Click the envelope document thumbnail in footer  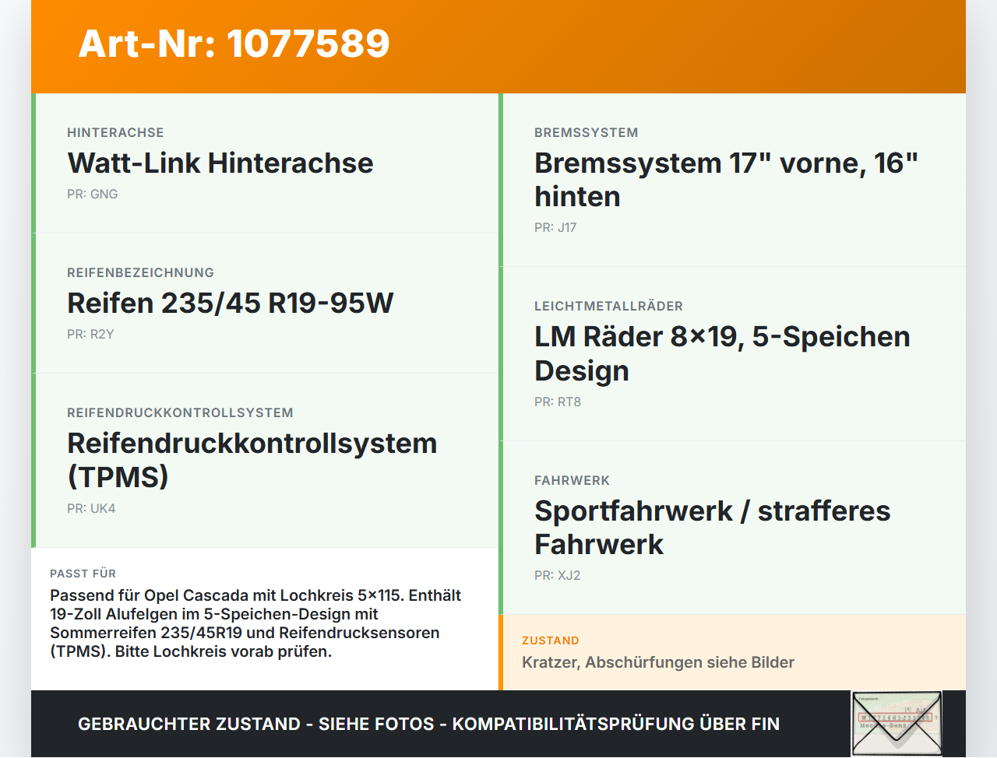point(897,723)
